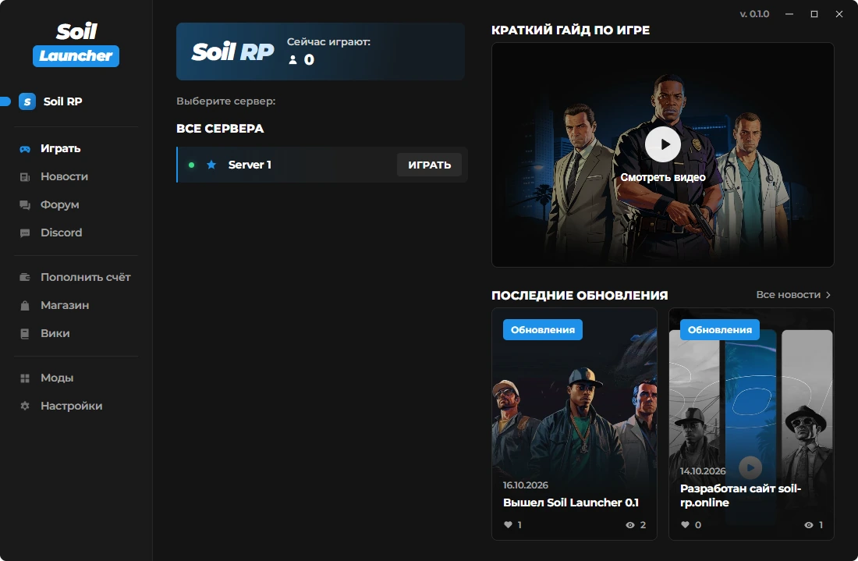Minimize the launcher window
Viewport: 858px width, 561px height.
(789, 14)
